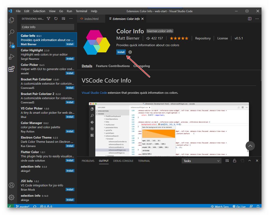Install the Color Picker extension by anseki
The image size is (269, 215).
(70, 73)
